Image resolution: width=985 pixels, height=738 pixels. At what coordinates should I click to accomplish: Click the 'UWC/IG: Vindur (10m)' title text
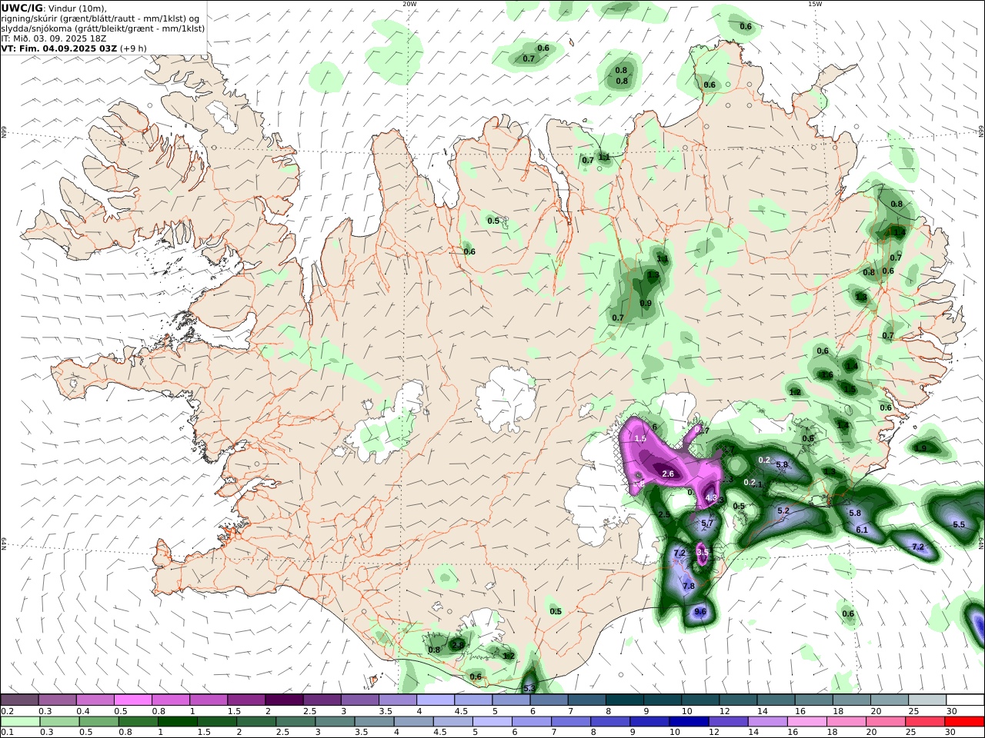(54, 8)
